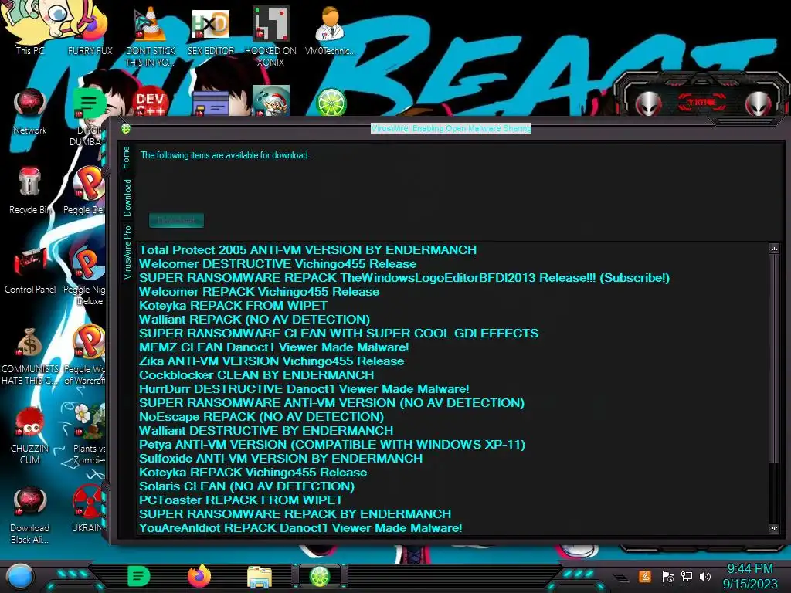The width and height of the screenshot is (791, 593).
Task: Open the Firefox-style FURRY FUX desktop shortcut
Action: [91, 29]
